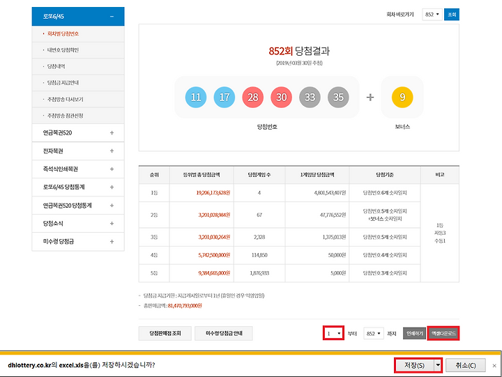This screenshot has width=502, height=377.
Task: Open 당첨내역 submenu item
Action: pos(56,66)
